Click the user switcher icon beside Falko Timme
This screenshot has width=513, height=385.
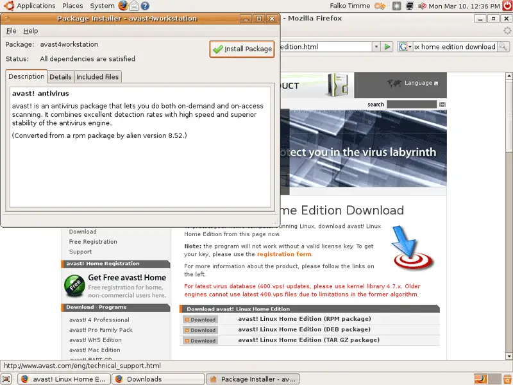[x=380, y=6]
